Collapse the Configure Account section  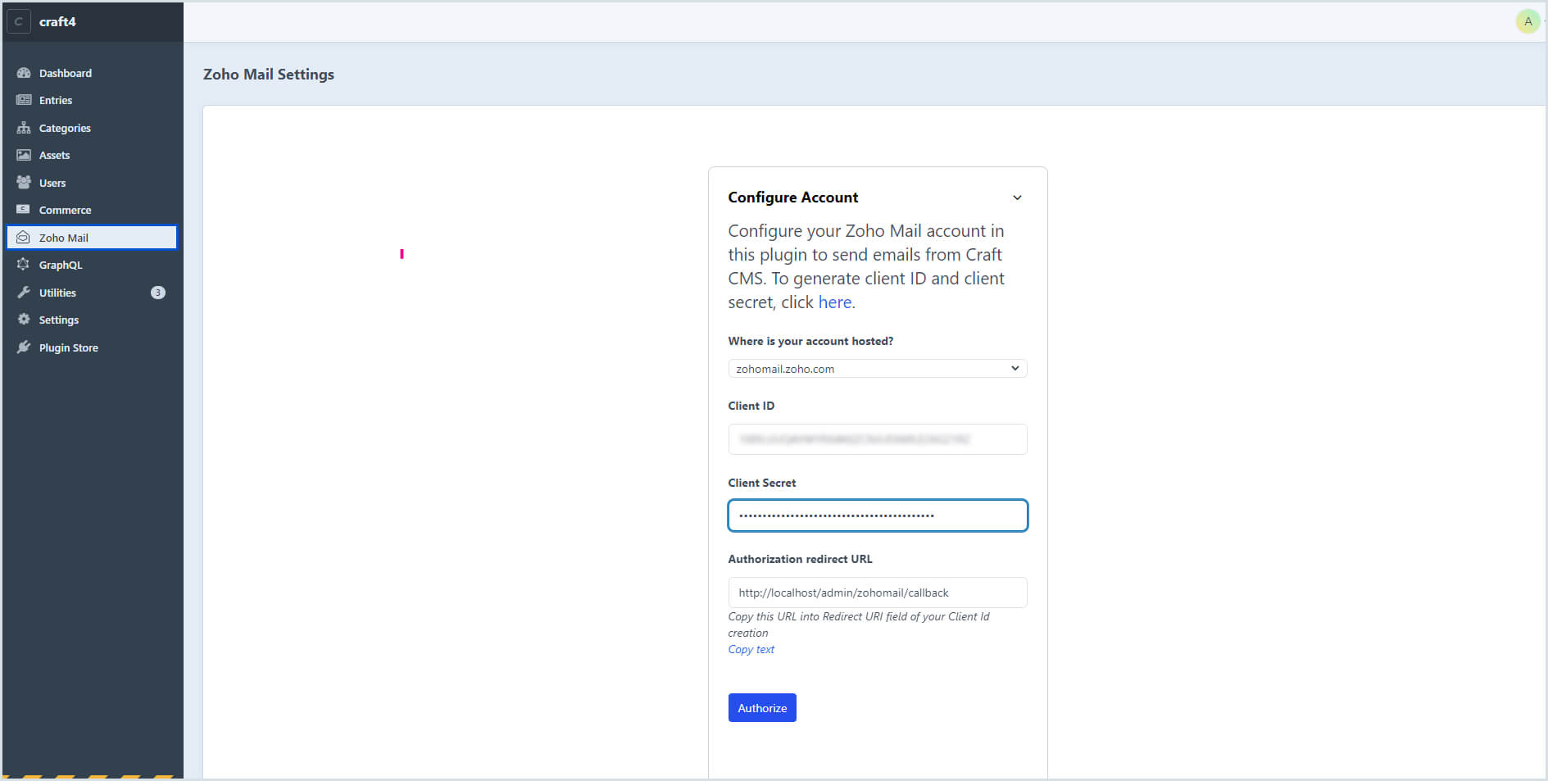click(x=1017, y=198)
